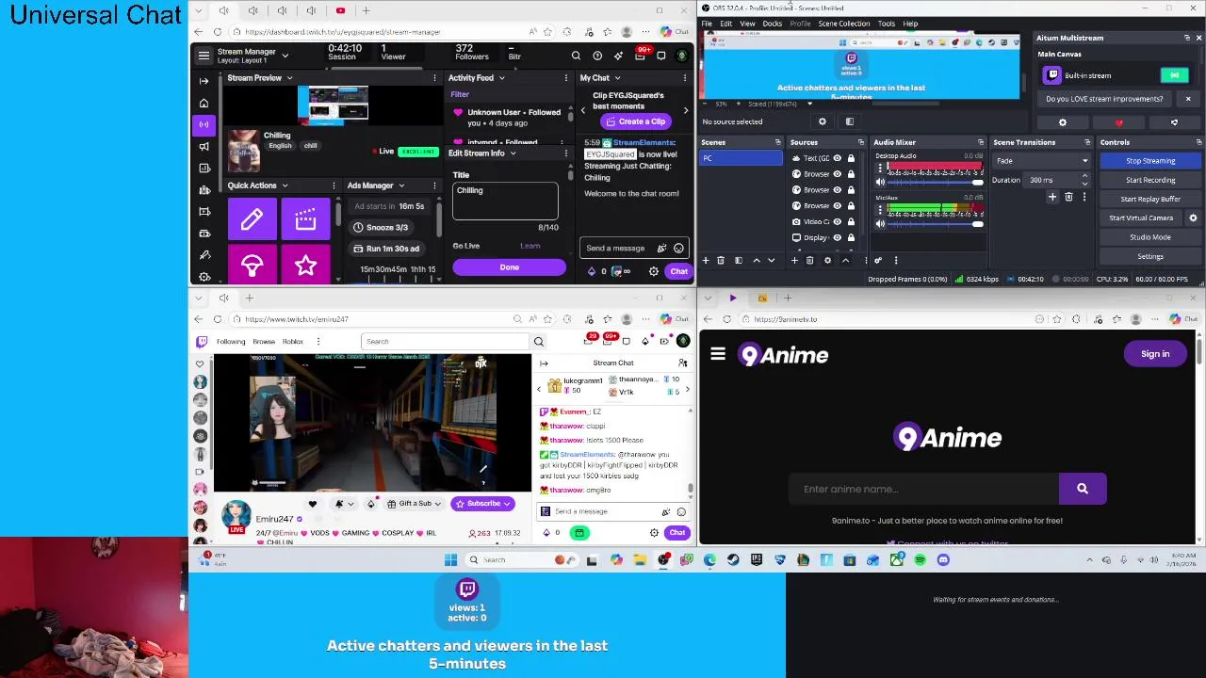The height and width of the screenshot is (678, 1206).
Task: Click the Enter anime name search field
Action: [x=924, y=489]
